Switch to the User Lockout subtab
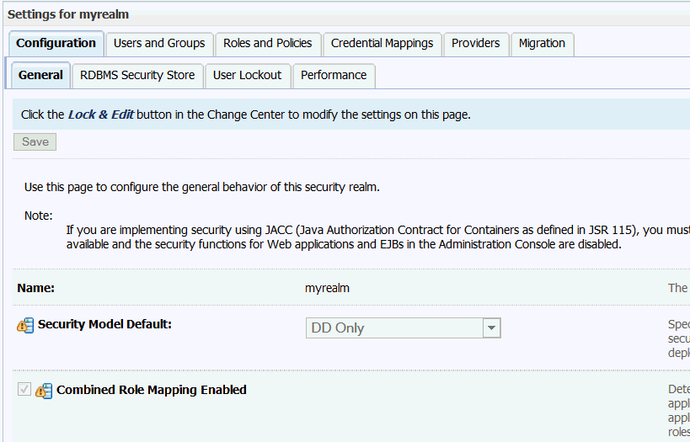The image size is (690, 442). pos(248,76)
